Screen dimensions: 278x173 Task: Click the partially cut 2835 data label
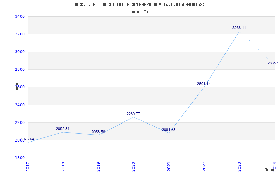(x=273, y=63)
